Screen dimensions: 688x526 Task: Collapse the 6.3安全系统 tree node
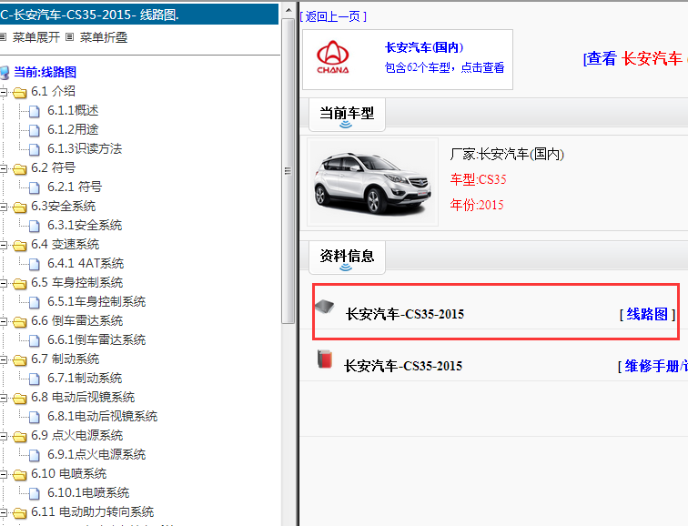tap(3, 207)
